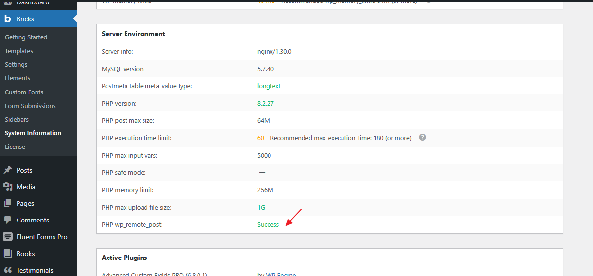Go to Bricks Settings page
Viewport: 593px width, 276px height.
point(16,64)
